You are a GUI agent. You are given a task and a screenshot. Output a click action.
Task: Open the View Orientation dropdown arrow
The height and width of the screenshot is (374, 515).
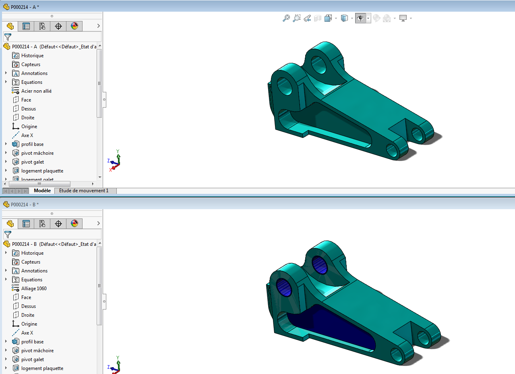(336, 19)
